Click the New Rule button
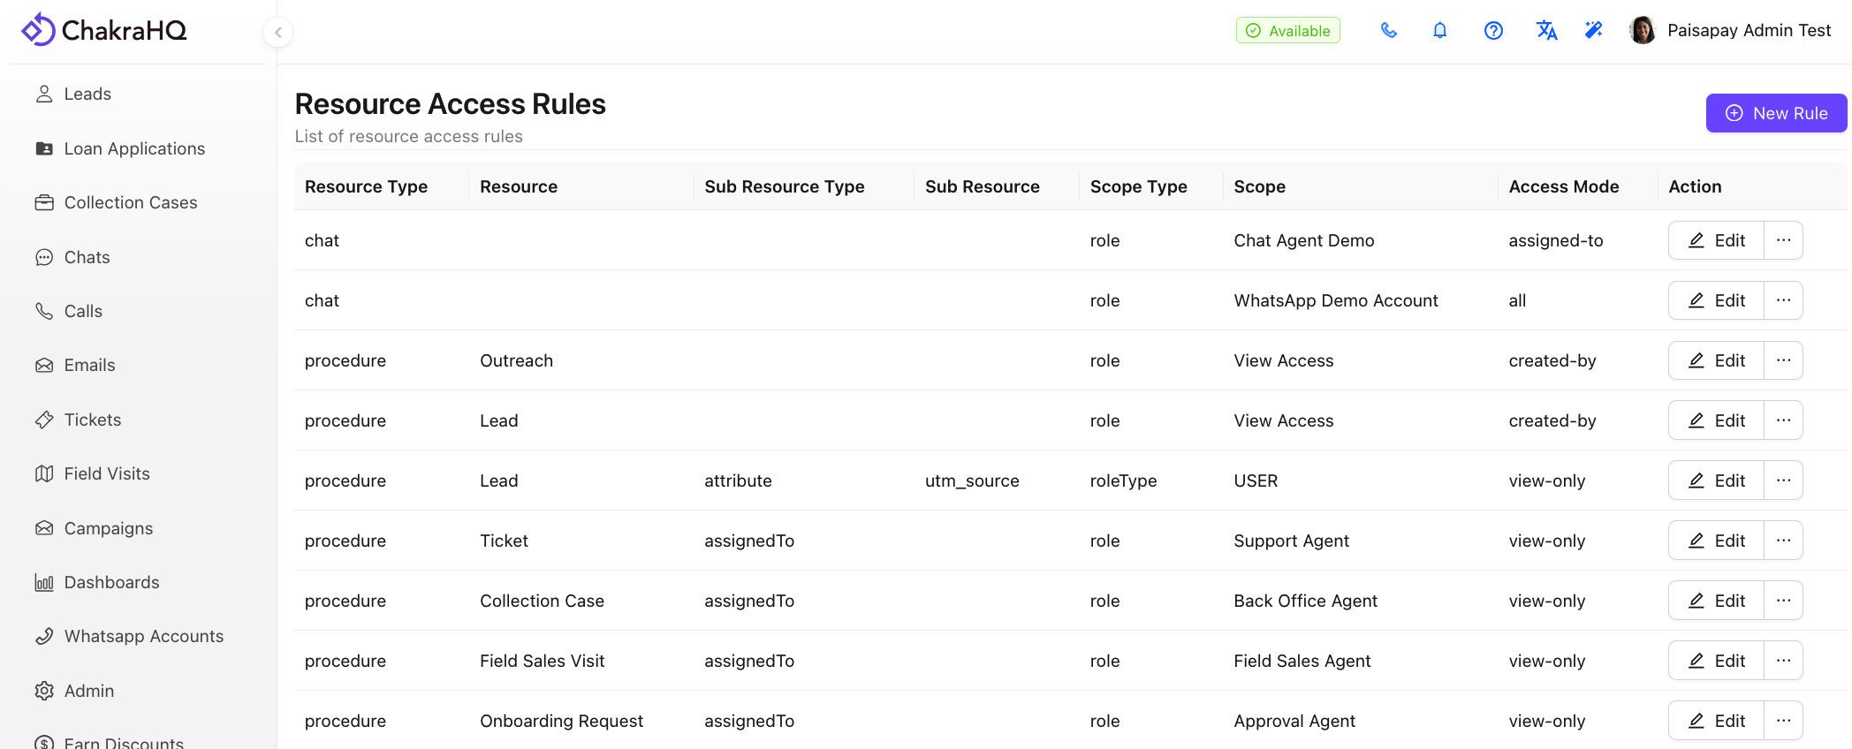The image size is (1852, 749). (x=1776, y=113)
